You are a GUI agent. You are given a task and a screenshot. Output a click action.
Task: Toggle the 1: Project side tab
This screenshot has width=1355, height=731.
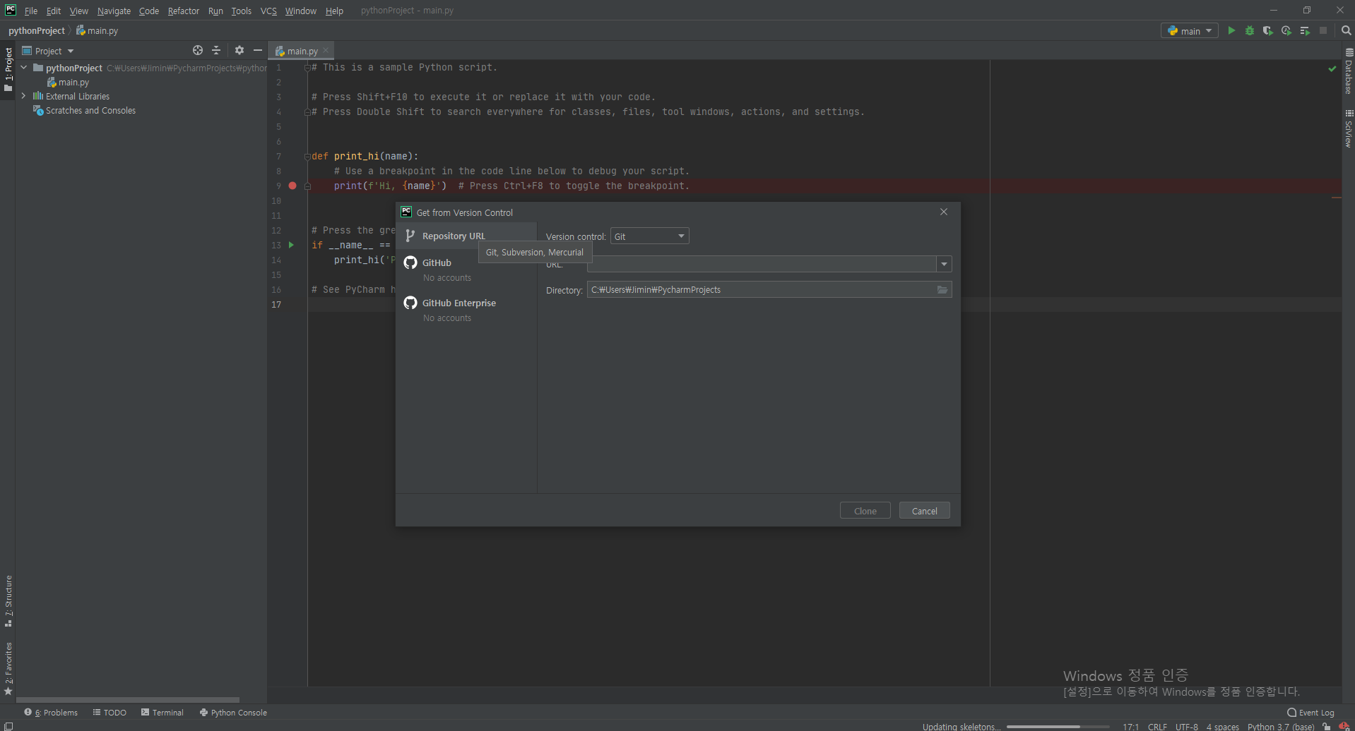[x=8, y=70]
